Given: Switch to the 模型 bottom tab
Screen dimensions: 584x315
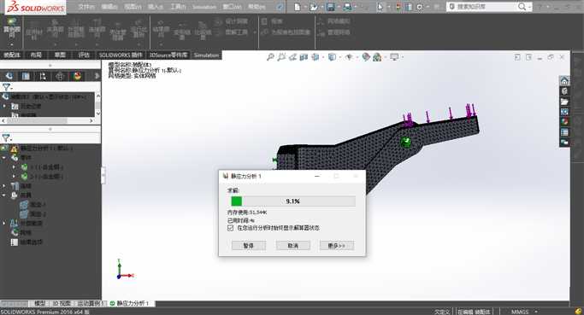Looking at the screenshot, I should tap(40, 303).
